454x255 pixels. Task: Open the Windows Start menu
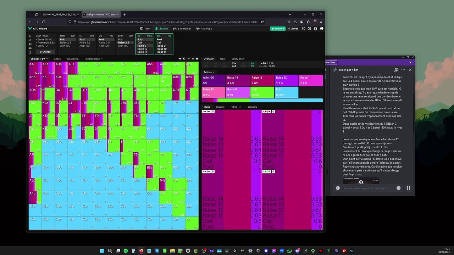click(102, 251)
